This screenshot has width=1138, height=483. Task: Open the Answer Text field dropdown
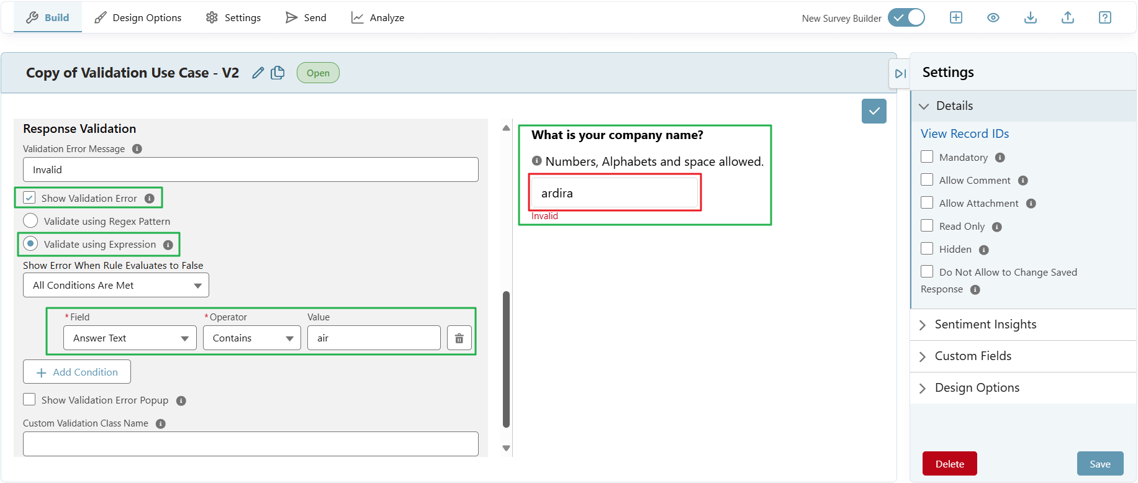(130, 338)
